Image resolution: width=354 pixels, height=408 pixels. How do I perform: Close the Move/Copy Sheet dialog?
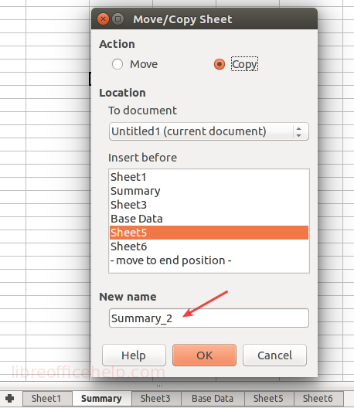point(103,19)
